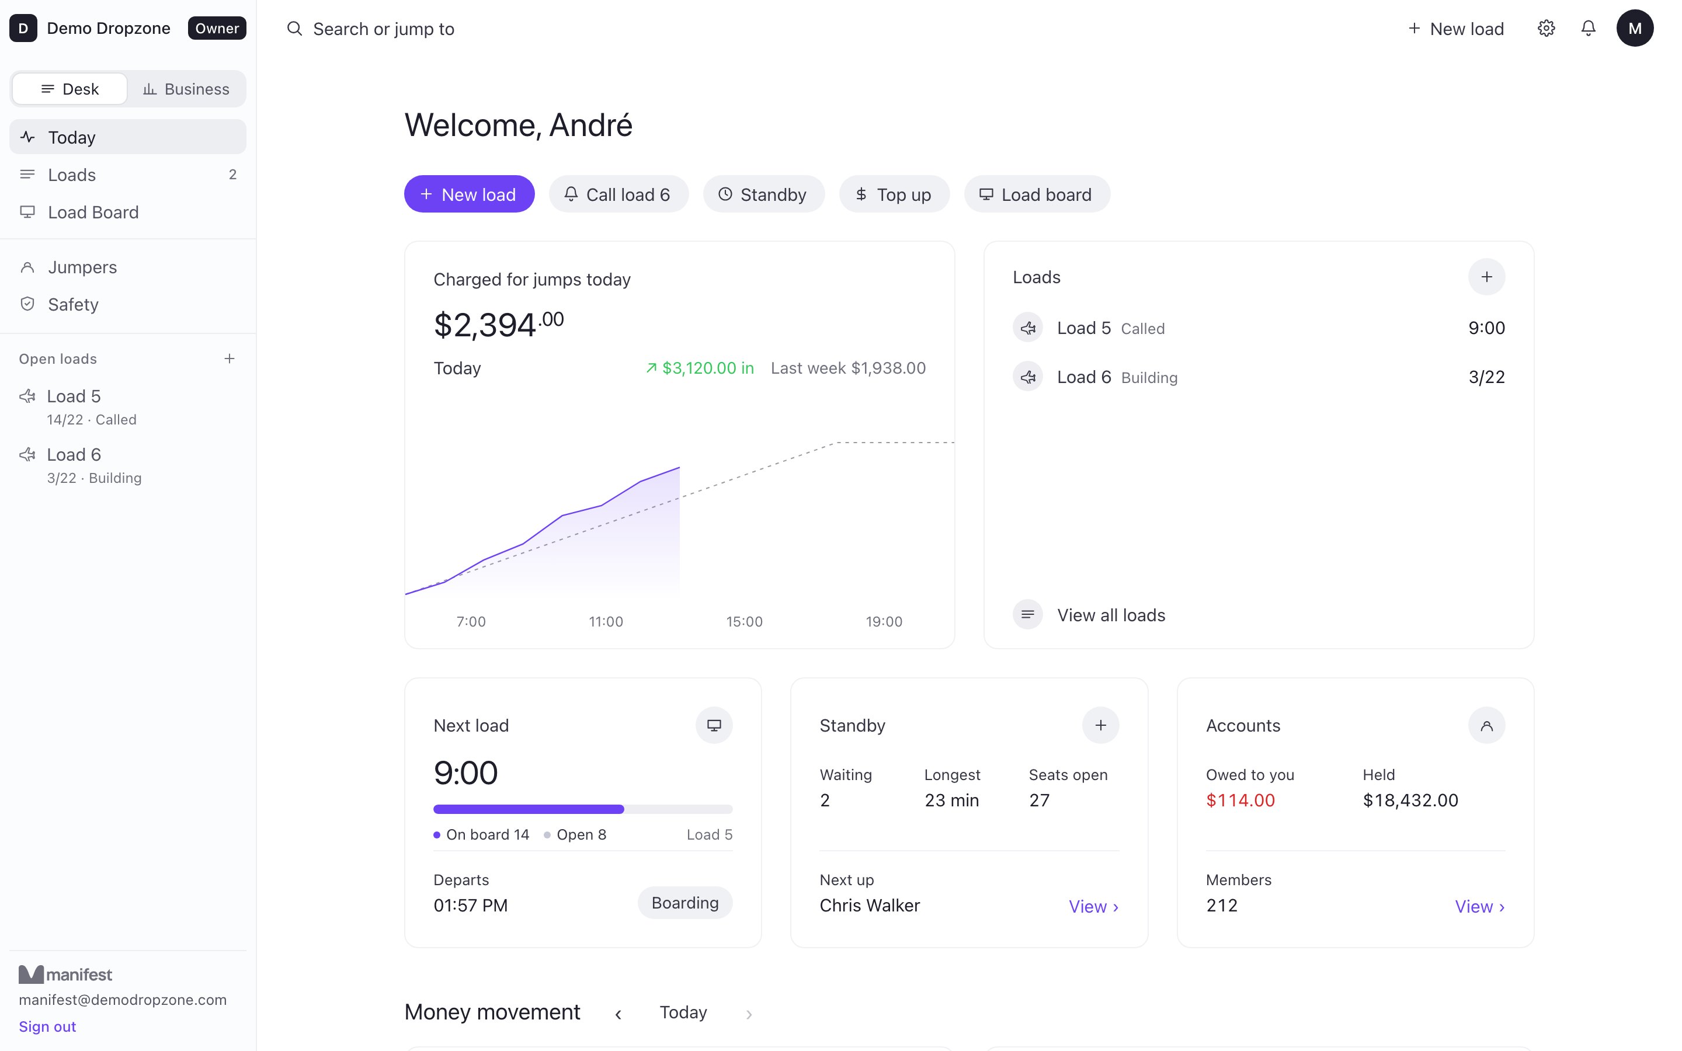The image size is (1682, 1051).
Task: Click View link in the Standby card
Action: coord(1093,906)
